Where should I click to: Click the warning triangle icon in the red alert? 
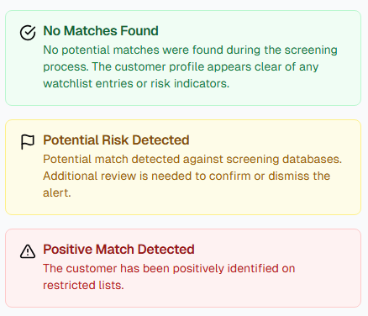(x=28, y=251)
